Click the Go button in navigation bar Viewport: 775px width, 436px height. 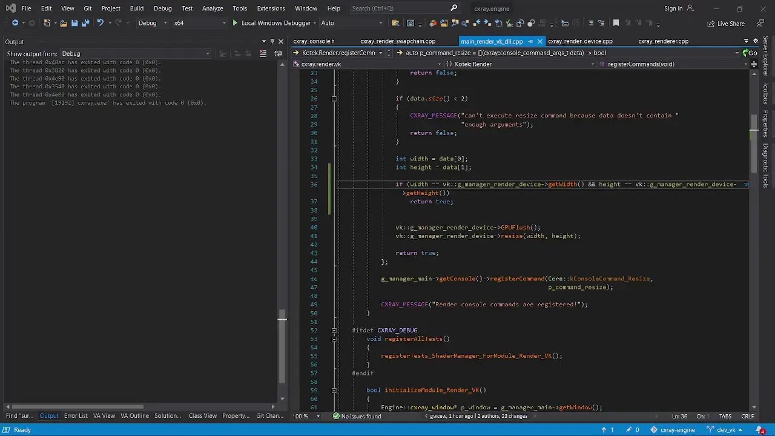[x=750, y=53]
